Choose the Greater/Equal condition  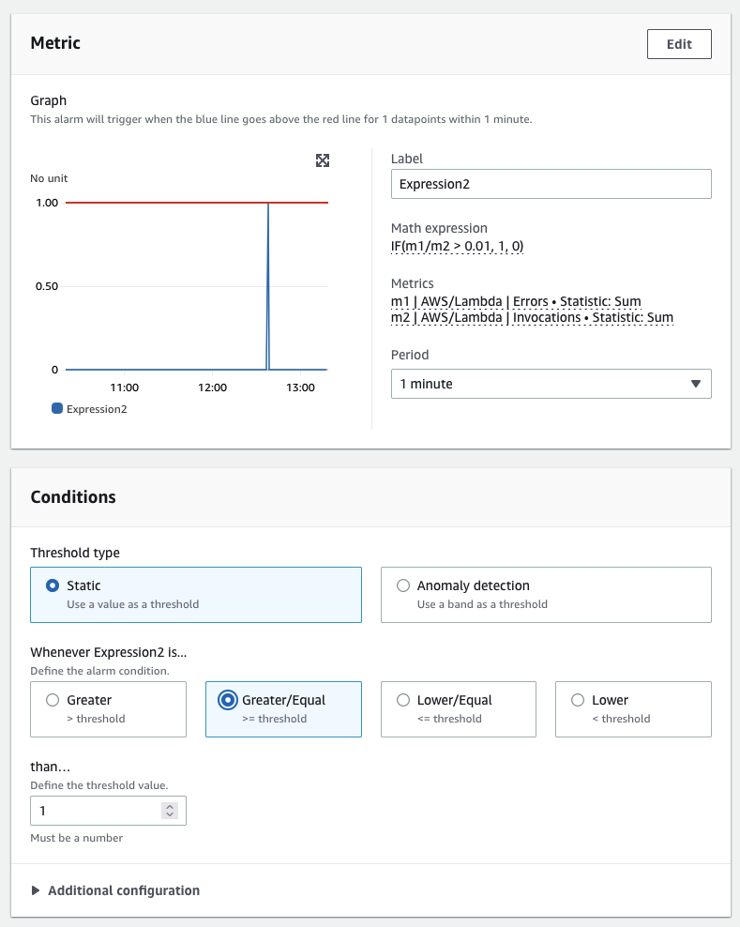click(x=283, y=709)
